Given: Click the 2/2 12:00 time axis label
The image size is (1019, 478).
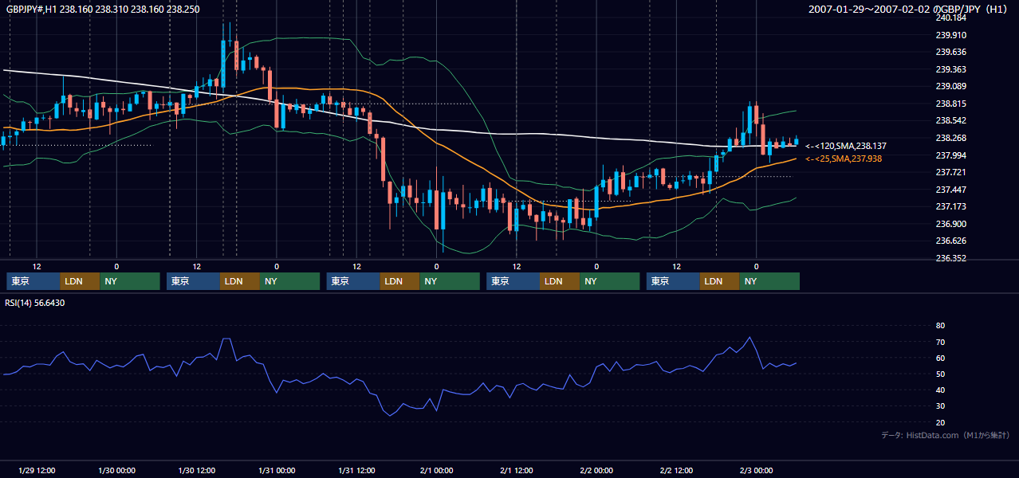Looking at the screenshot, I should click(x=676, y=471).
